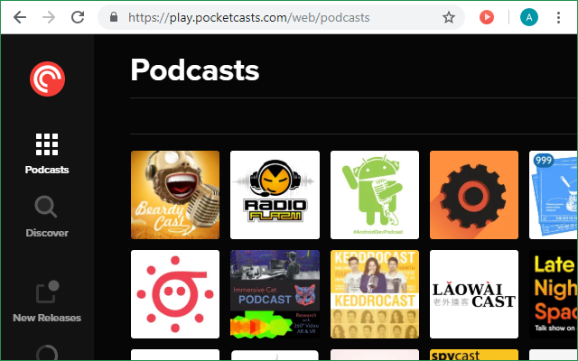578x361 pixels.
Task: Open the Radio Flazm podcast tile
Action: point(275,195)
